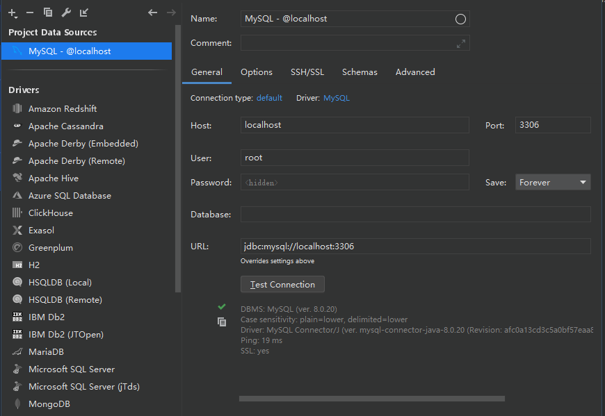This screenshot has height=416, width=605.
Task: Duplicate the selected data source
Action: tap(48, 13)
